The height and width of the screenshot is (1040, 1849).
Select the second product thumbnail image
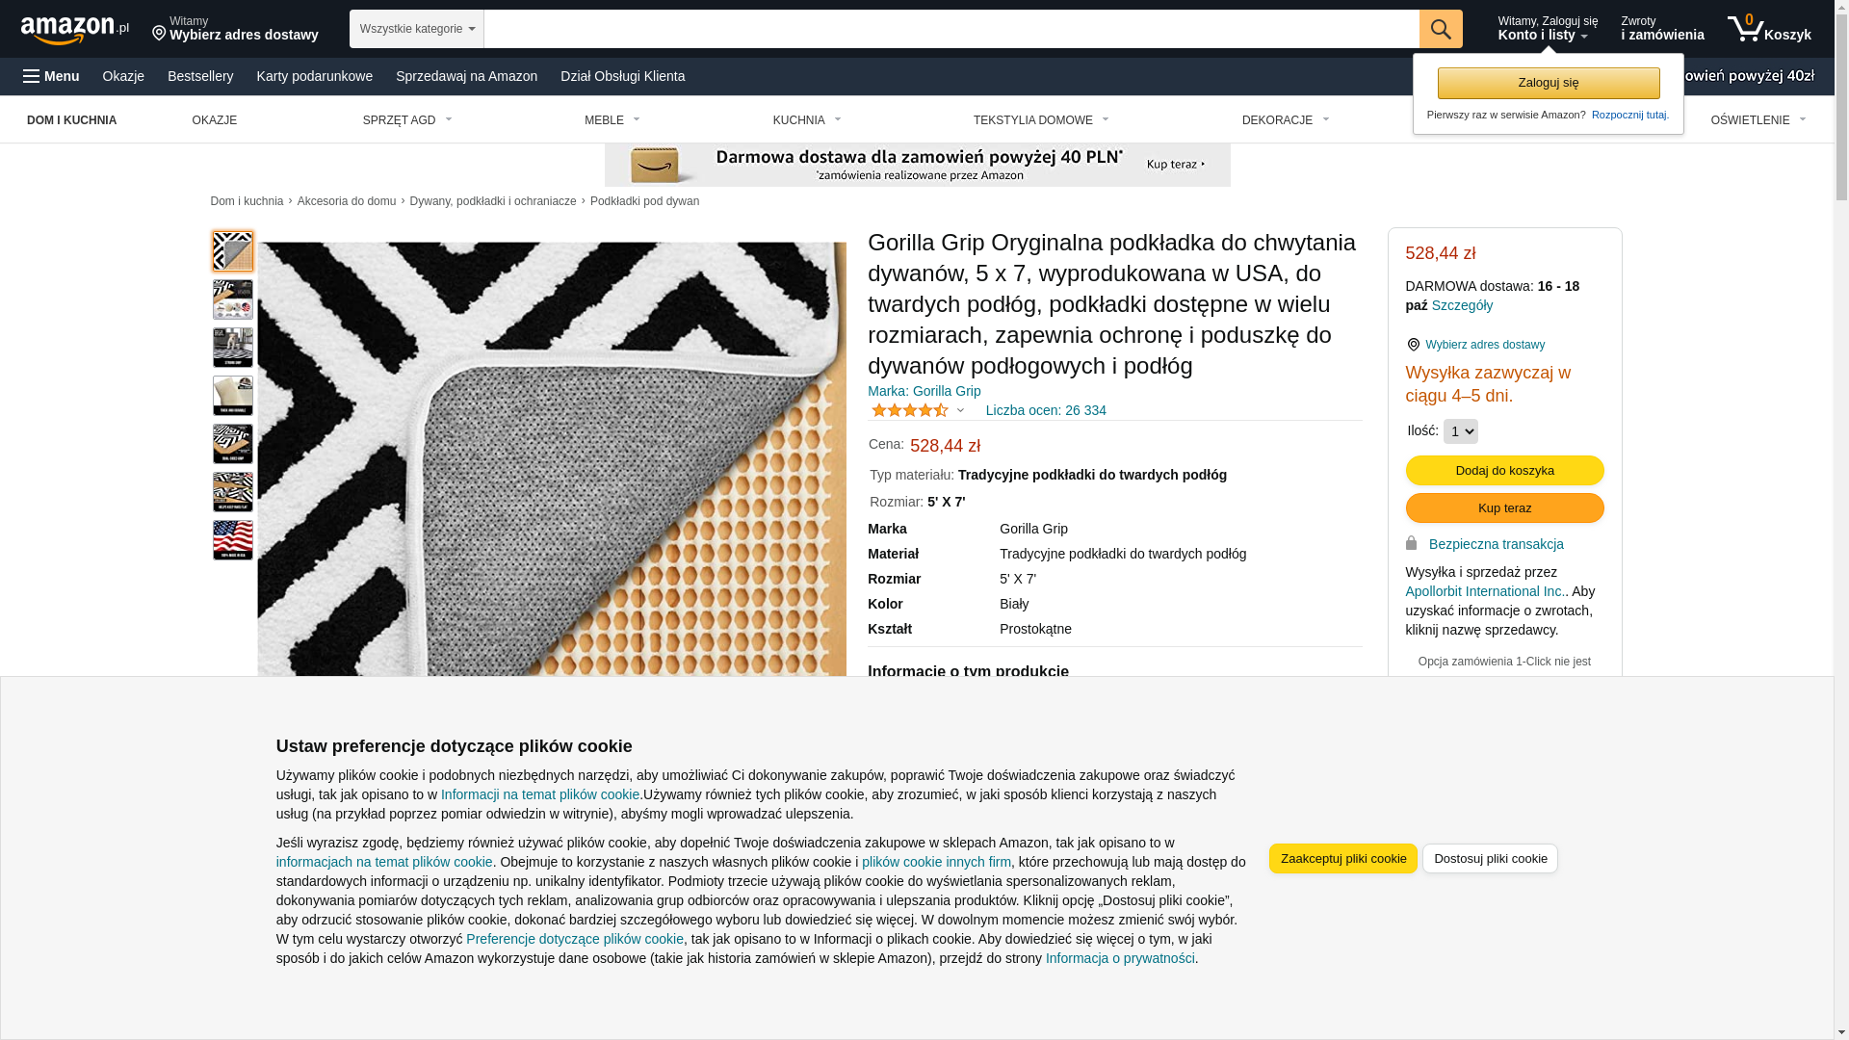pos(233,299)
